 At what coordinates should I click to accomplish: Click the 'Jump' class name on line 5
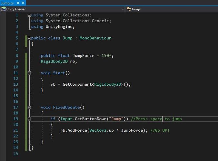tap(68, 38)
